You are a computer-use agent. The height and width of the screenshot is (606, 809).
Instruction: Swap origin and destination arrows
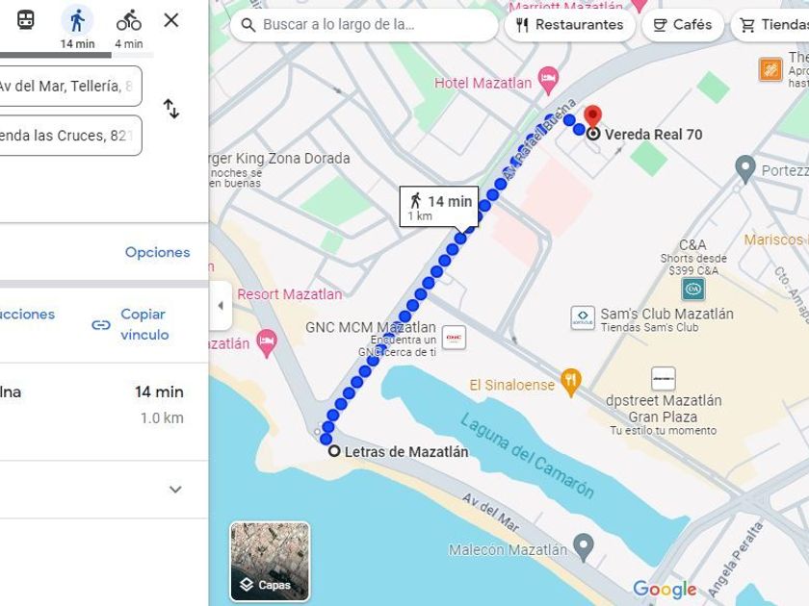pos(171,109)
